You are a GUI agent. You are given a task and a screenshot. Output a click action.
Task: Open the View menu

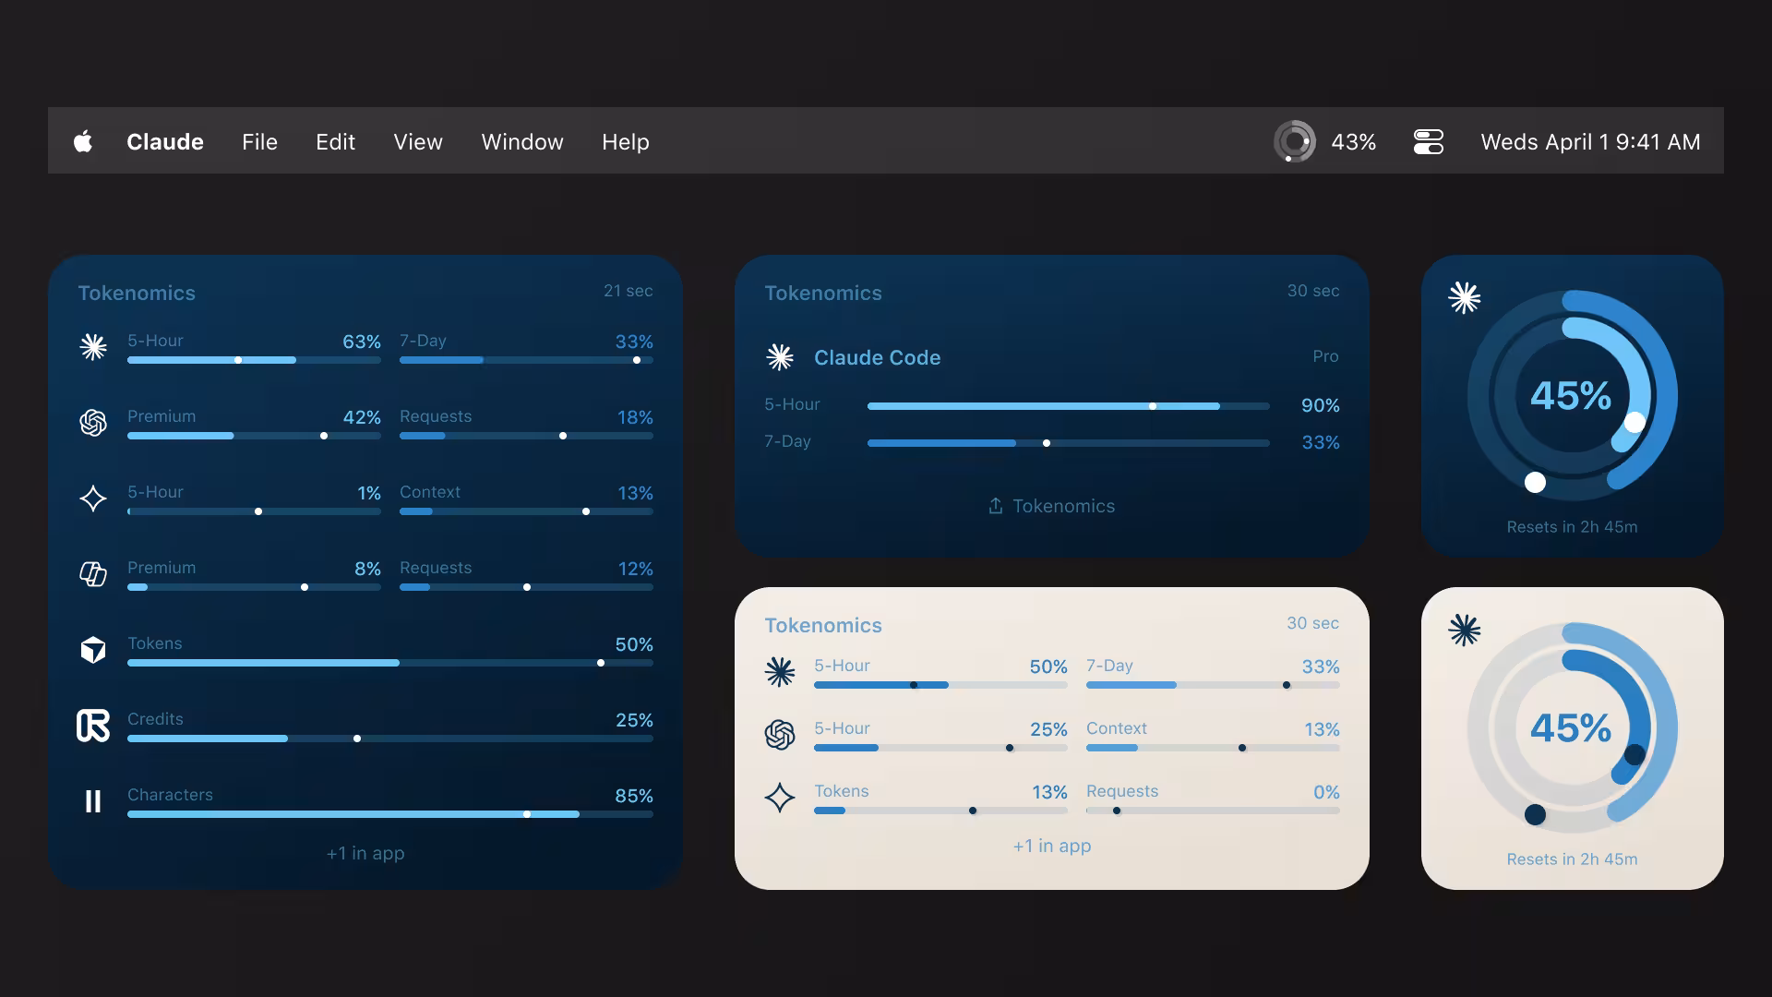pyautogui.click(x=418, y=141)
